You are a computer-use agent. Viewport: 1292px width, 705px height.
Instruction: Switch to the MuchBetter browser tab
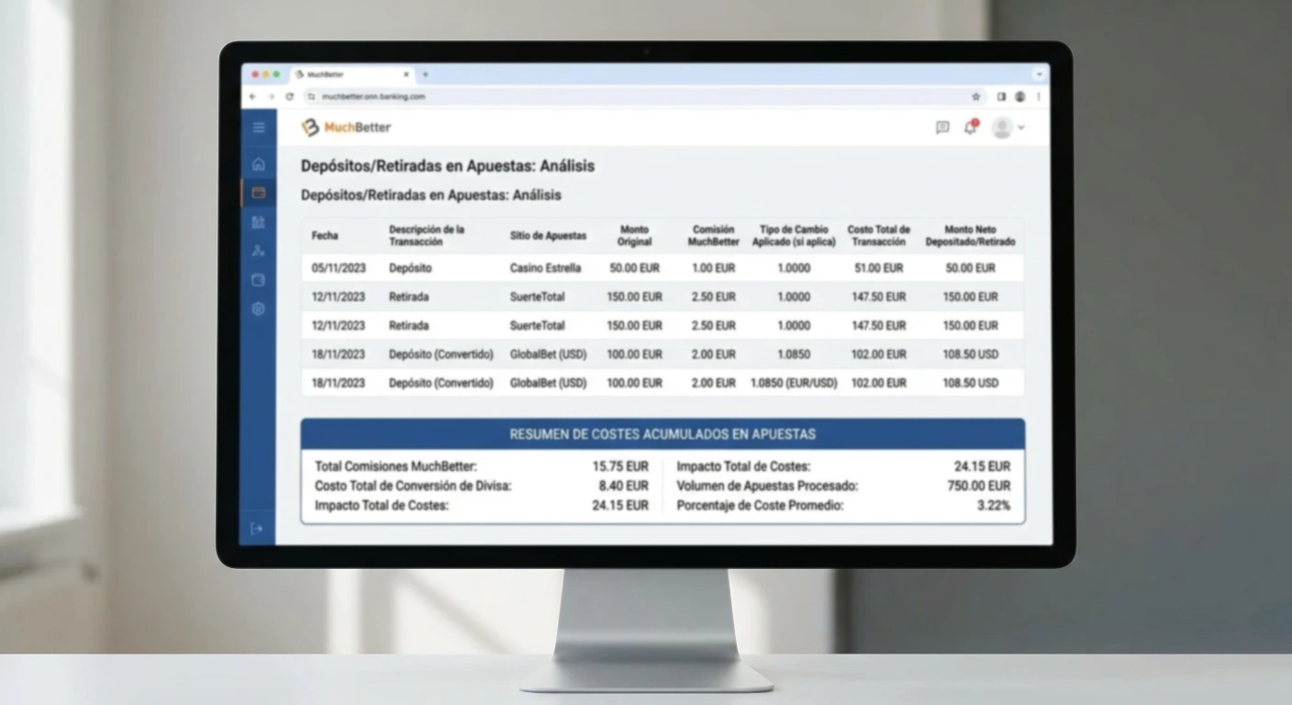point(352,74)
